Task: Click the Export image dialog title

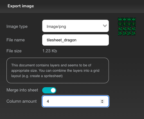Action: [x=21, y=6]
